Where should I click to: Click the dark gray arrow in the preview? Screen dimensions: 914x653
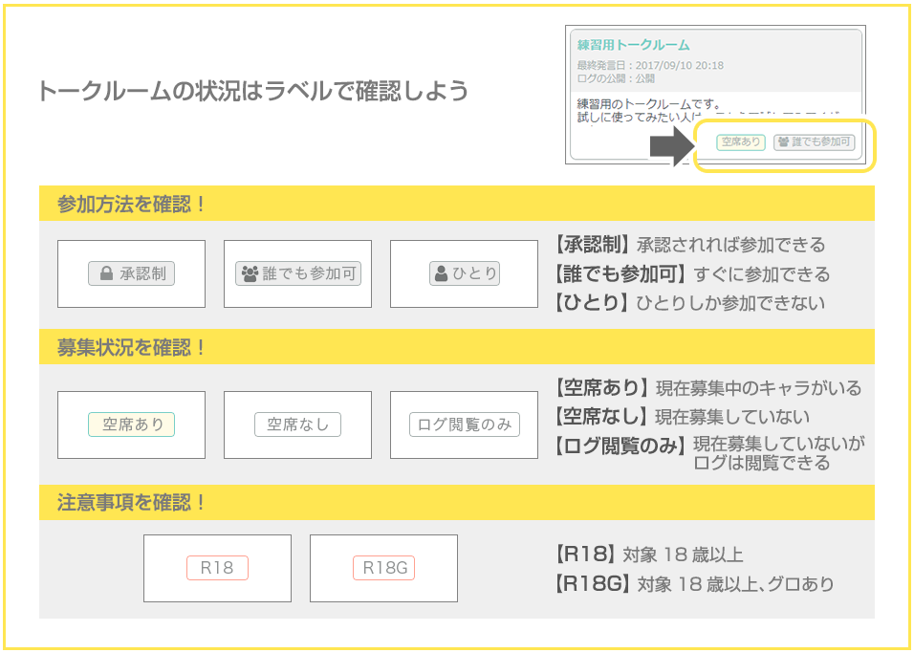coord(672,145)
